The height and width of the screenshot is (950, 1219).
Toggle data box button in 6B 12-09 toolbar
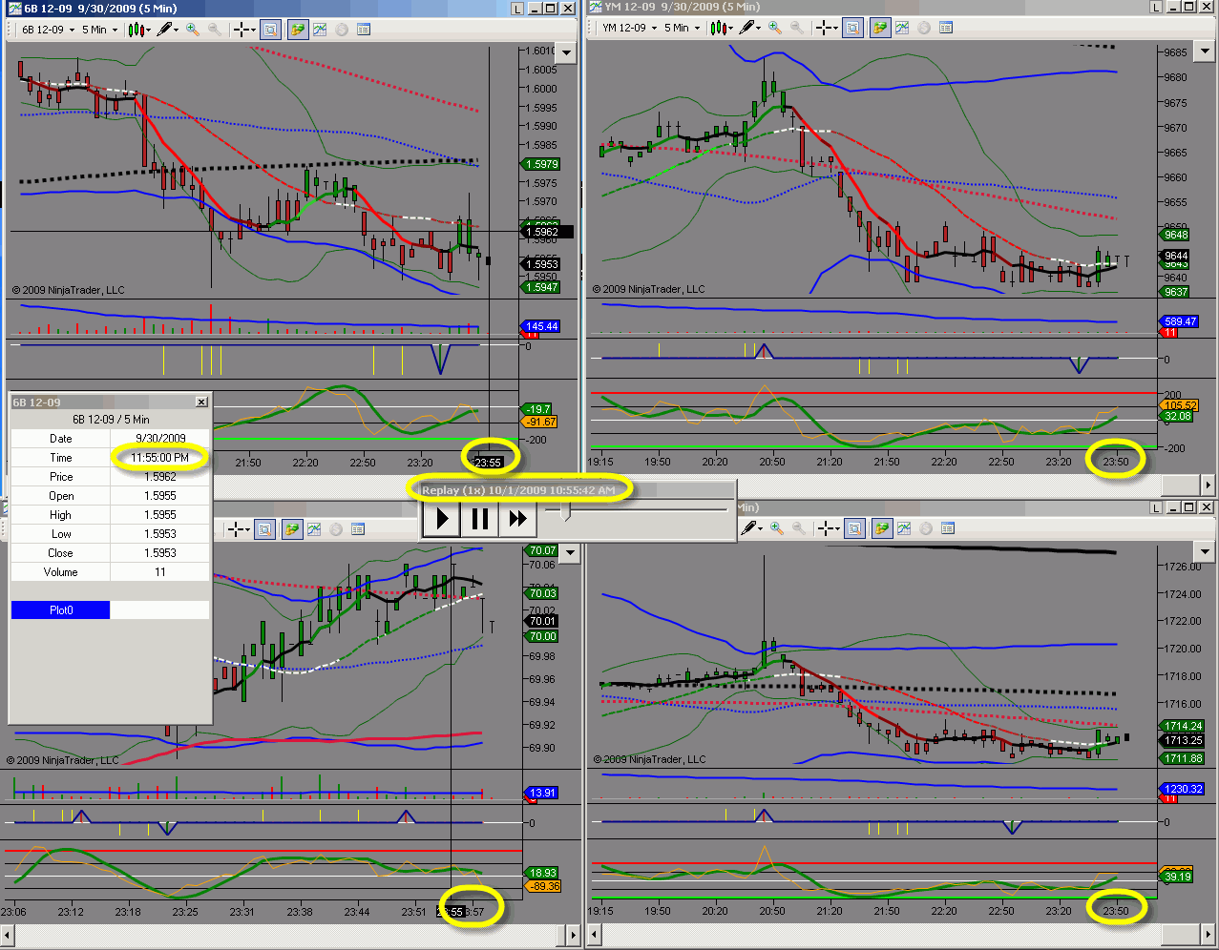pyautogui.click(x=270, y=30)
